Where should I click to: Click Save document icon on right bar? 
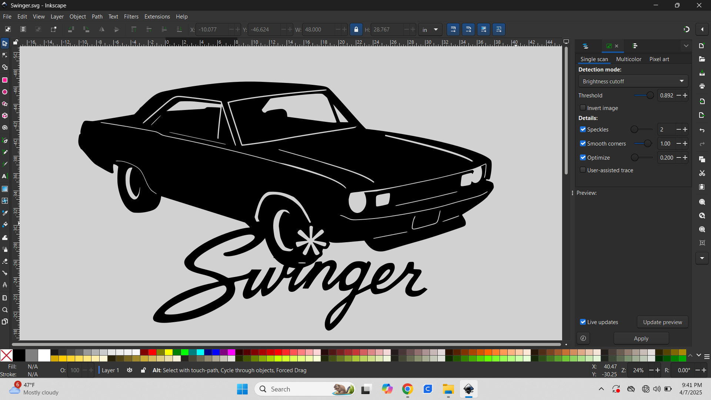point(702,73)
